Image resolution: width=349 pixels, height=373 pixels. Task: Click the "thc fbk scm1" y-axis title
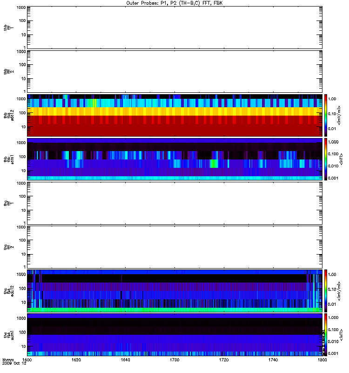[x=8, y=335]
